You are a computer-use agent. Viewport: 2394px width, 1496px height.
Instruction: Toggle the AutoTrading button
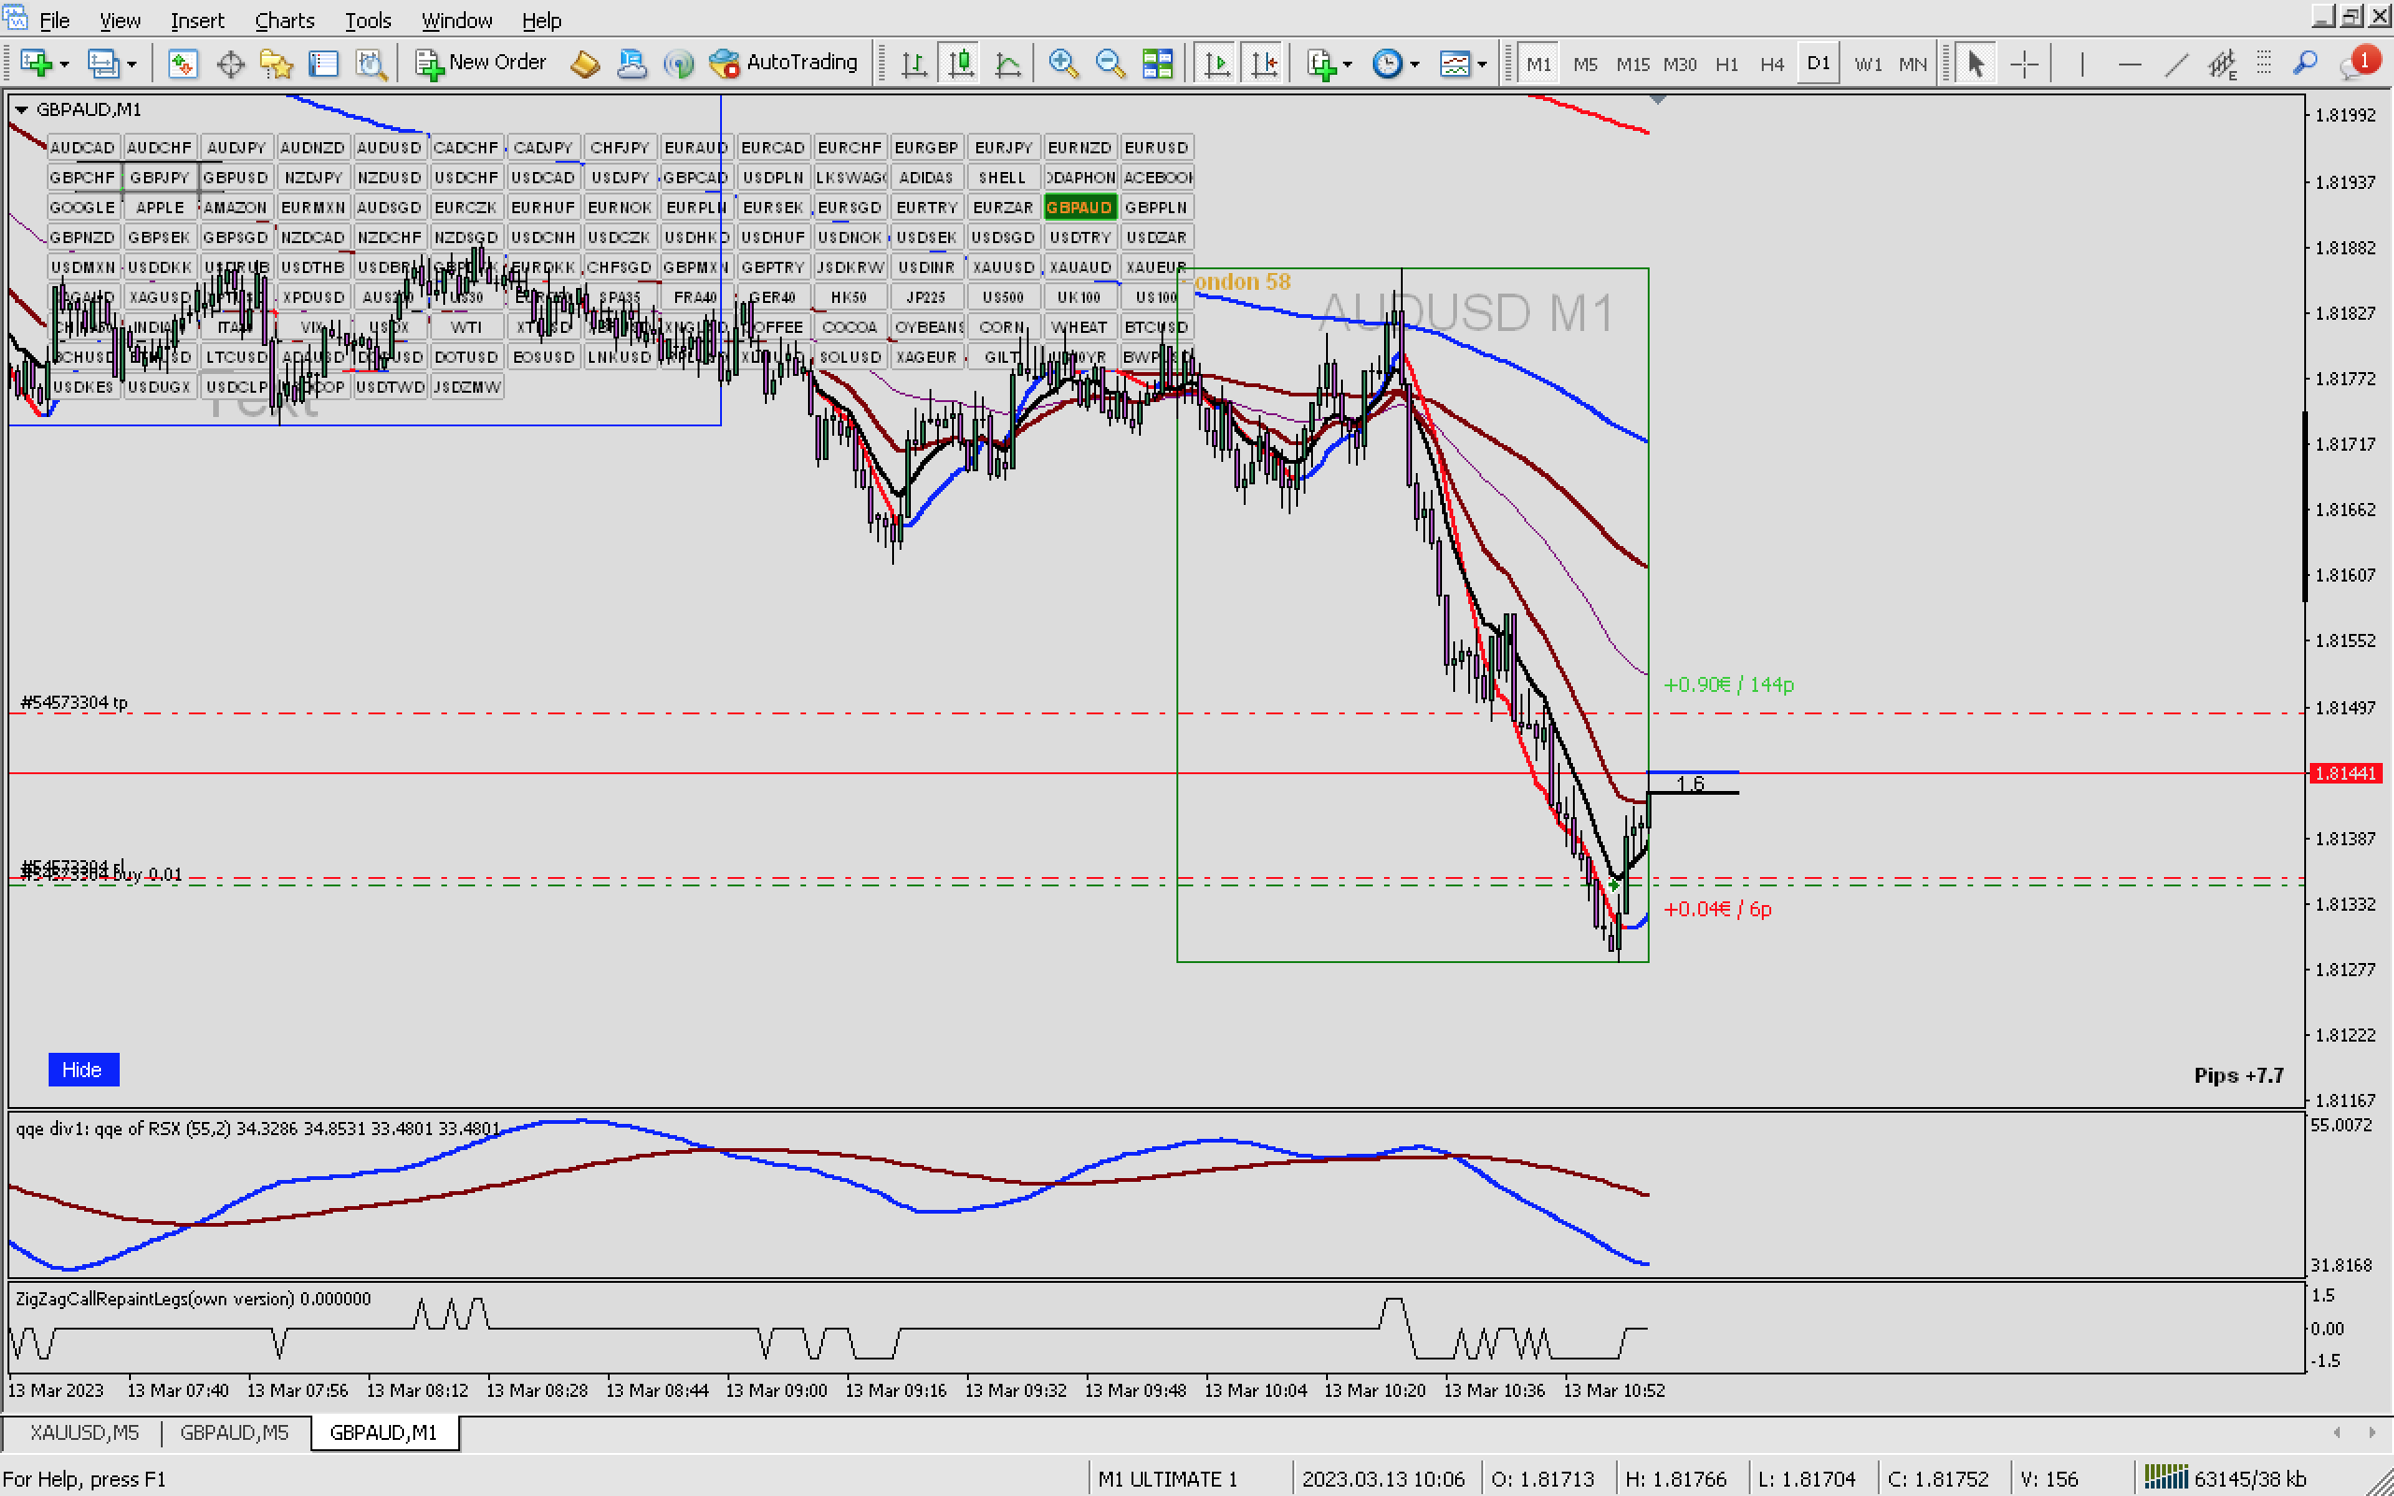click(784, 63)
